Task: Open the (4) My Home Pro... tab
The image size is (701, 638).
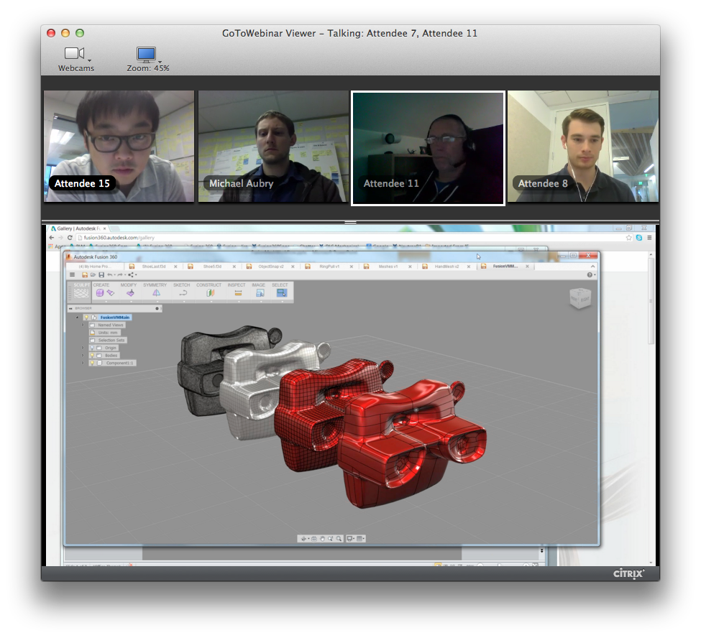Action: pos(93,267)
